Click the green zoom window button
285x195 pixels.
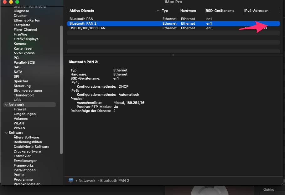point(17,2)
